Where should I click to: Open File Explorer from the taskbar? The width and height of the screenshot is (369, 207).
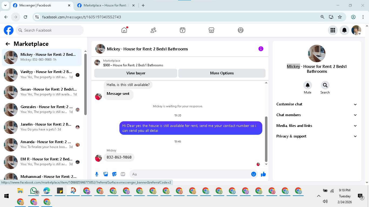pos(20,191)
